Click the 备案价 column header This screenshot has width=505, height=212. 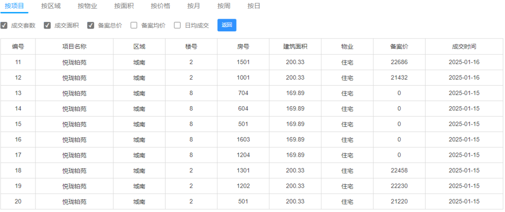click(x=399, y=47)
